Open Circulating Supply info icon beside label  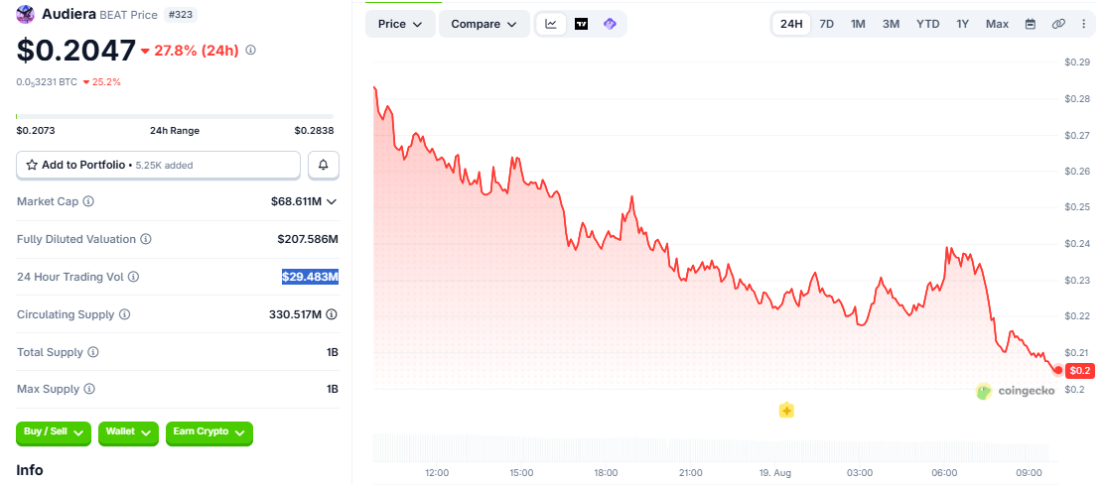point(125,314)
